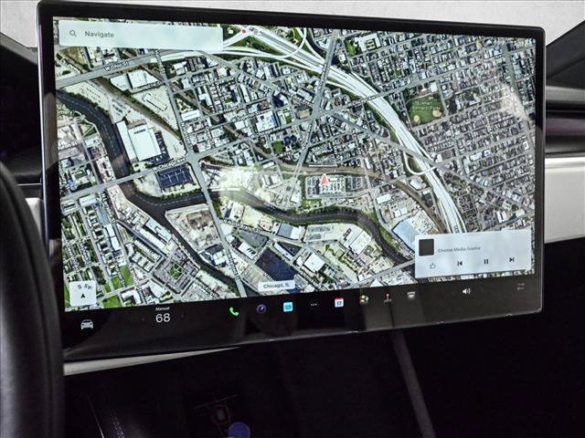
Task: Click the speaker volume icon
Action: click(x=466, y=291)
